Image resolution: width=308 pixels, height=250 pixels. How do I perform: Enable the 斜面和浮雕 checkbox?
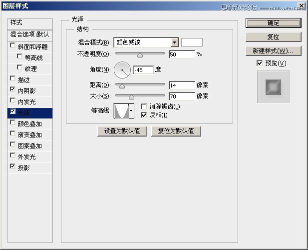click(12, 45)
